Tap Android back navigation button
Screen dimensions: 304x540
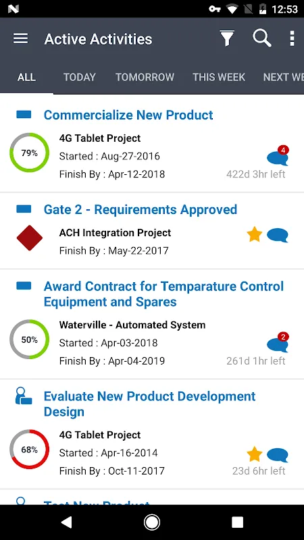[66, 522]
